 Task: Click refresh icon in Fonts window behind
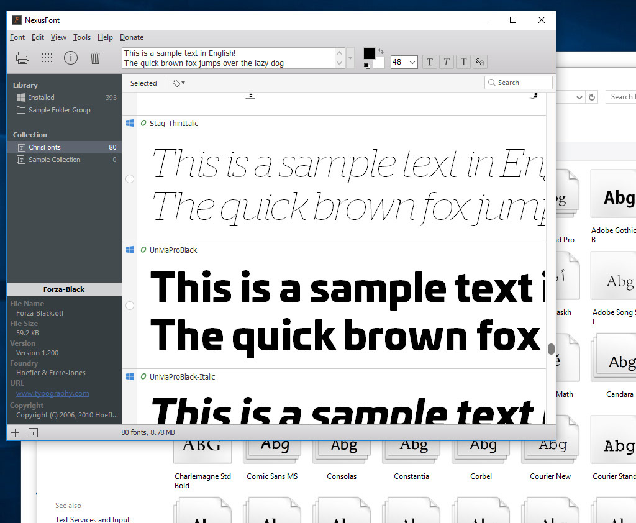click(592, 97)
